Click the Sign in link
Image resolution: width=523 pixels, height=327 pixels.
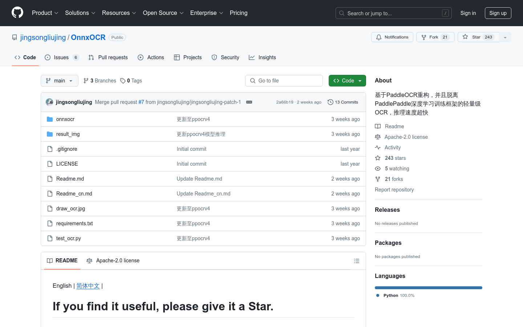[468, 13]
